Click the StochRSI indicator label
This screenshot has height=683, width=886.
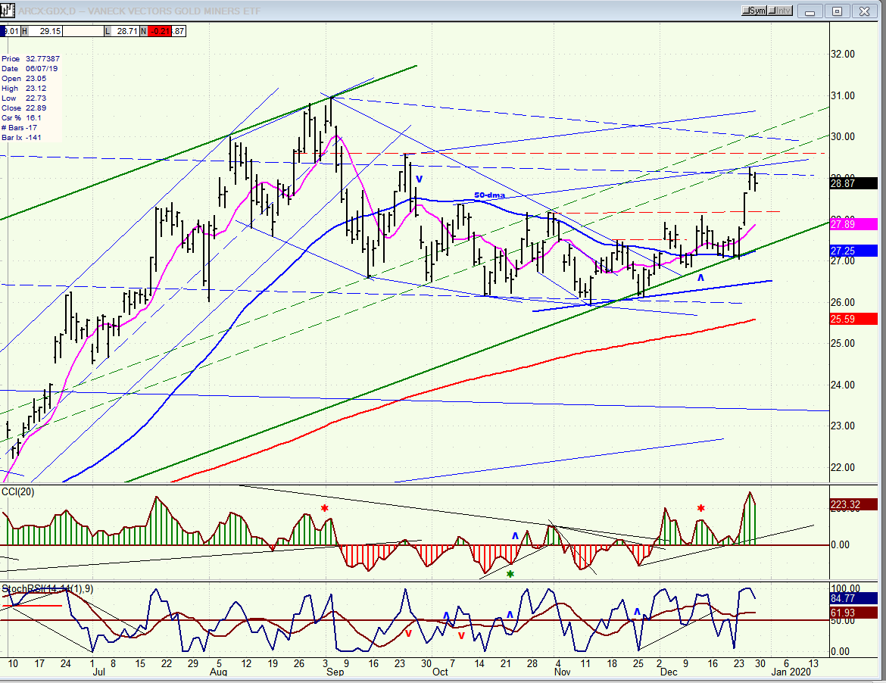[x=48, y=589]
